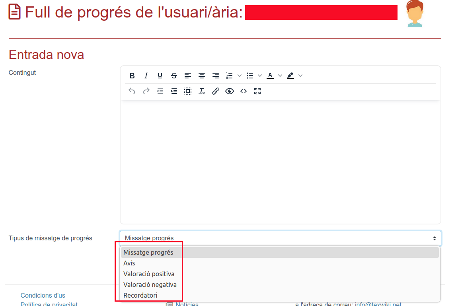The height and width of the screenshot is (306, 458).
Task: Insert a bulleted list
Action: [x=250, y=76]
